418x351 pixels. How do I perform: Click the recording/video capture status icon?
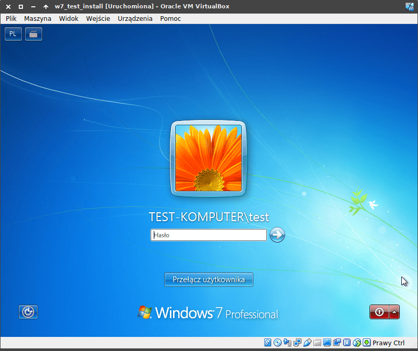click(337, 343)
